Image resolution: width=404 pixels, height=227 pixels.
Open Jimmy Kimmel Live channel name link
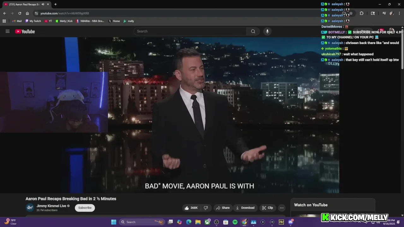coord(51,206)
